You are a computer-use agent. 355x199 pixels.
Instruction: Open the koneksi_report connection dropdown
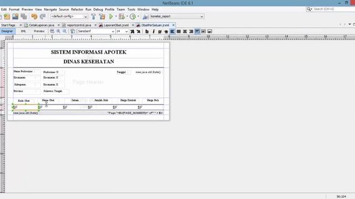pyautogui.click(x=177, y=17)
